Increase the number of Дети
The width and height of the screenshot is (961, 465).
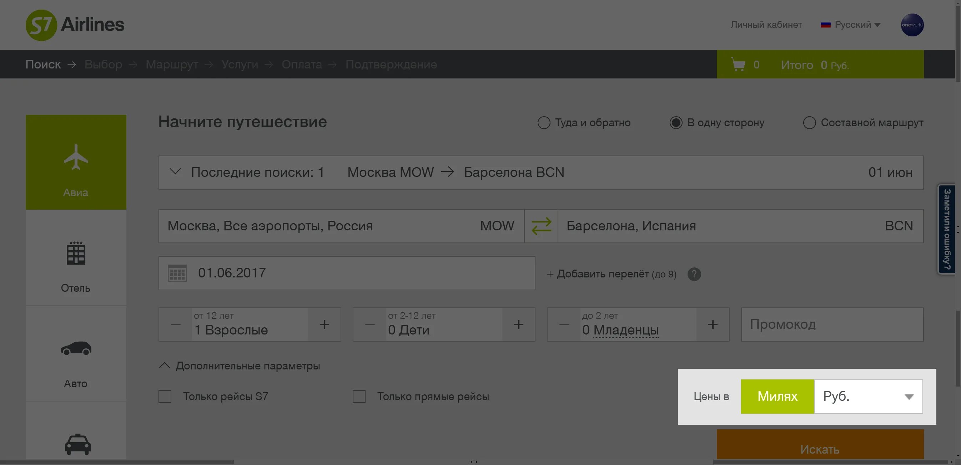click(x=519, y=325)
